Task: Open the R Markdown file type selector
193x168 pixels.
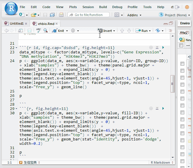Action: pyautogui.click(x=162, y=162)
